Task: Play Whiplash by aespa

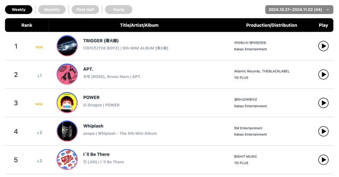Action: point(323,131)
